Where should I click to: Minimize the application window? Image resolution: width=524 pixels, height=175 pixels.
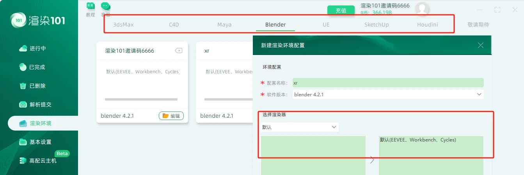pos(480,10)
